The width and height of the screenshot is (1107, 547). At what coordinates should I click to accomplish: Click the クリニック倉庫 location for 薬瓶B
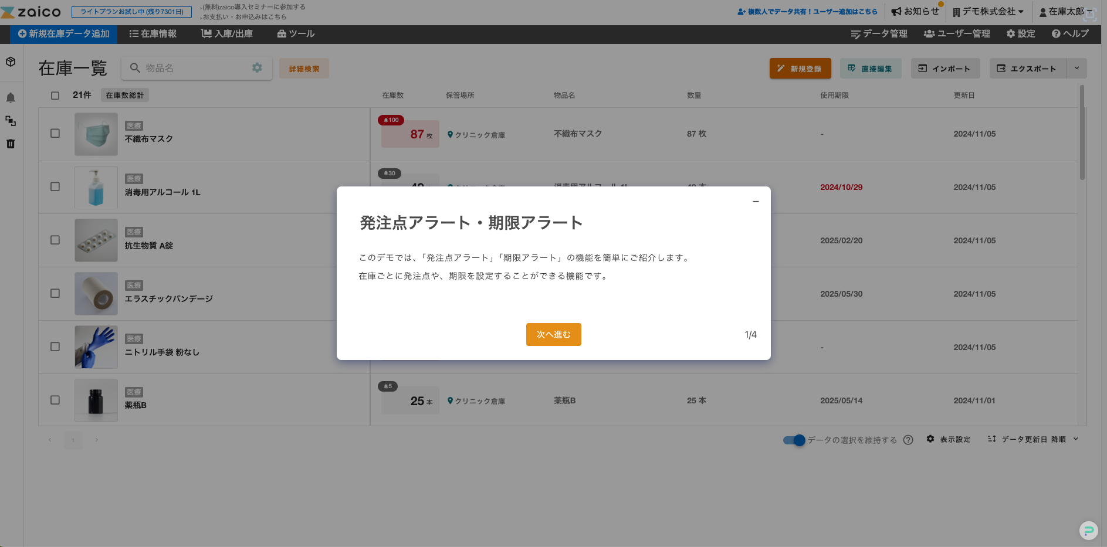[x=476, y=401]
